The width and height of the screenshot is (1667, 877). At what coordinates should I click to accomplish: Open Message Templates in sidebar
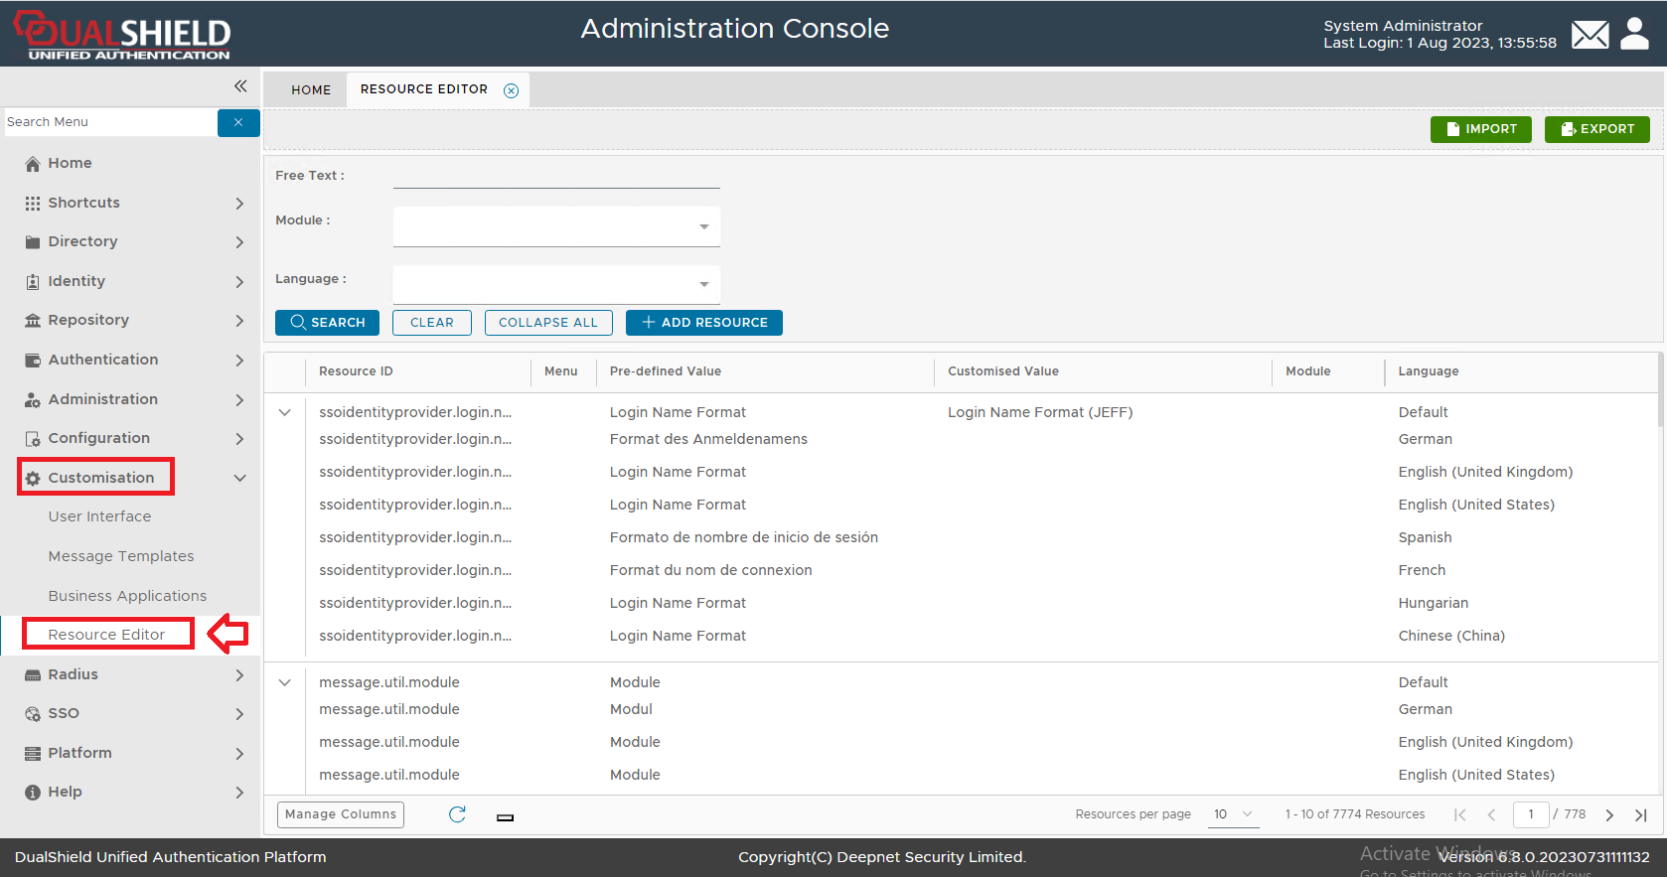click(121, 556)
